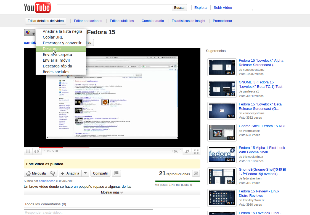Open the Promocionar link

point(222,21)
